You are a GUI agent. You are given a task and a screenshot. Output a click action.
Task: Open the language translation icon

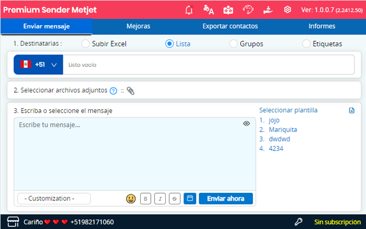click(x=208, y=10)
